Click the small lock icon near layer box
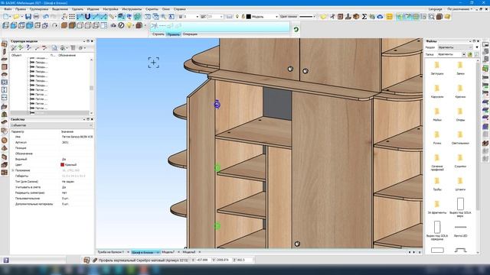 (x=243, y=16)
